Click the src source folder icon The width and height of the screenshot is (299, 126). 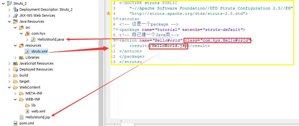pyautogui.click(x=21, y=27)
